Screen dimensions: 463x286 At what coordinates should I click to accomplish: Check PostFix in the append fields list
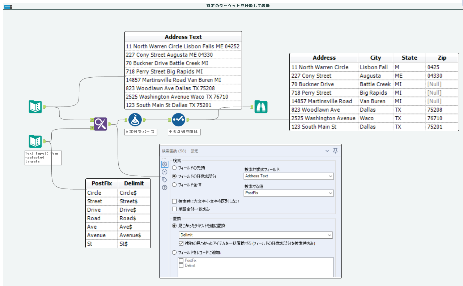pos(181,260)
